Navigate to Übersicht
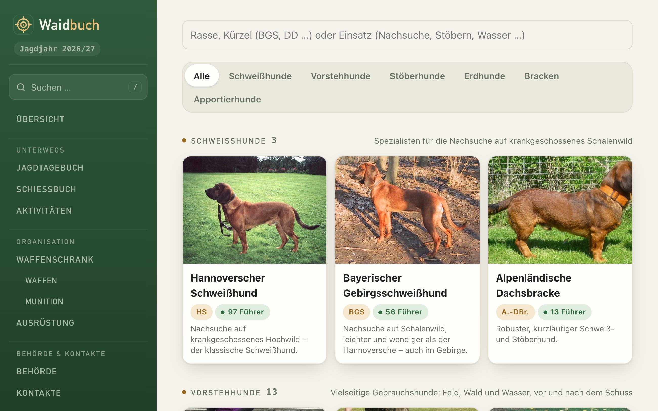This screenshot has width=658, height=411. click(40, 119)
